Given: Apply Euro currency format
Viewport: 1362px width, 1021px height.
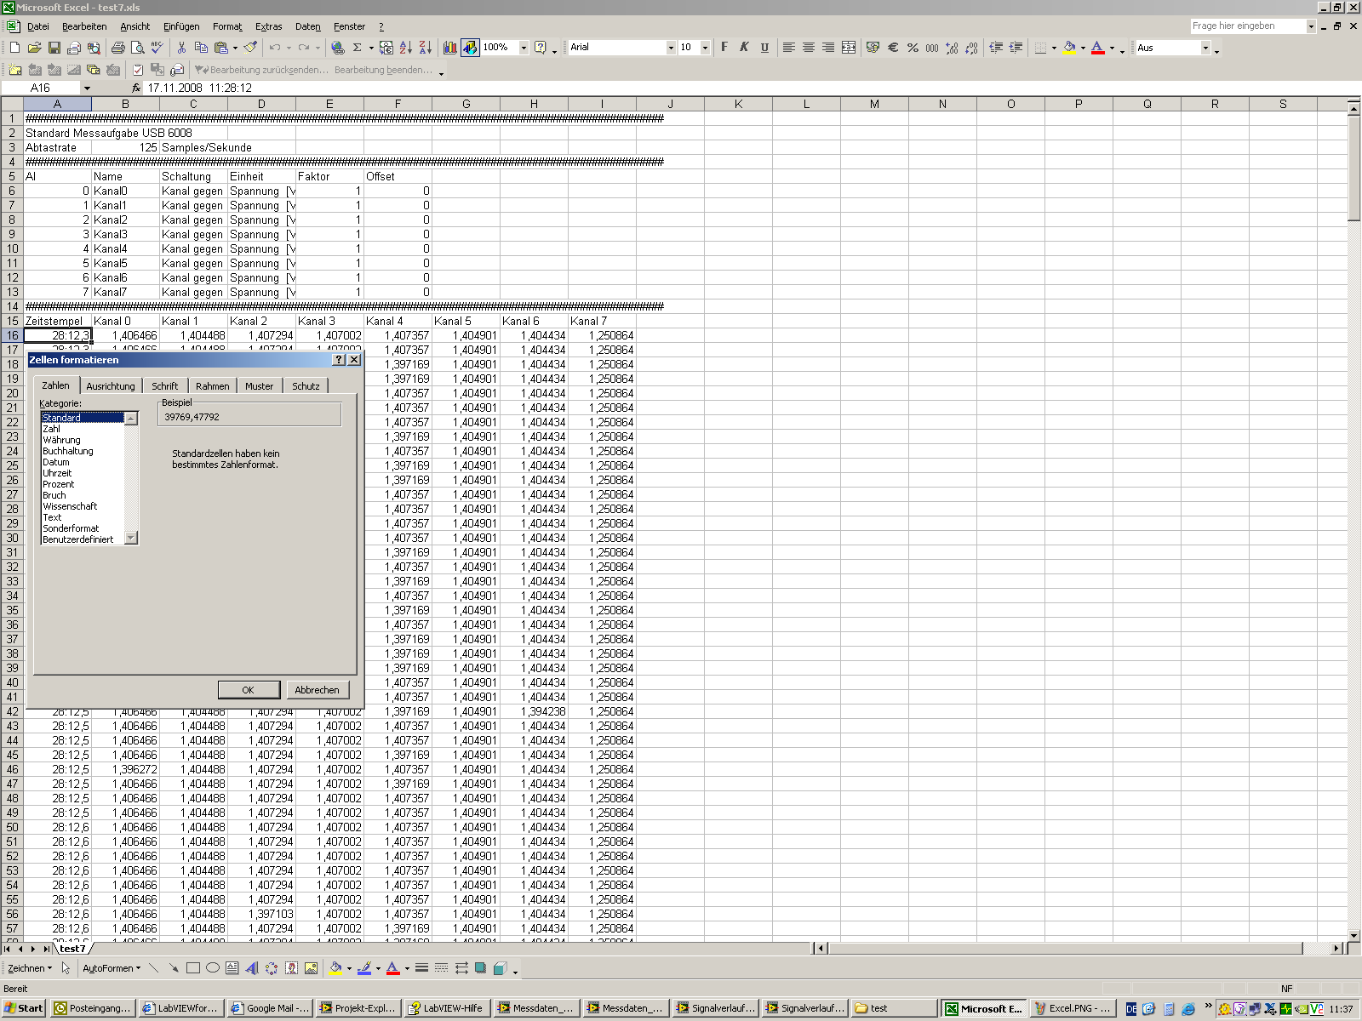Looking at the screenshot, I should click(x=893, y=48).
